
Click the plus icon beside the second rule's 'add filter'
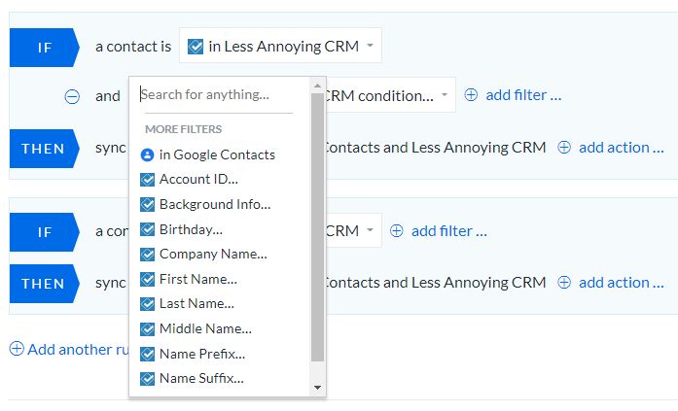[397, 231]
